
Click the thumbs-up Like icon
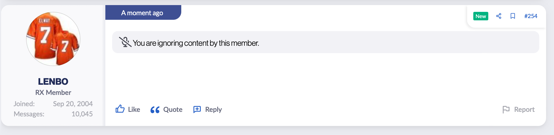click(120, 109)
